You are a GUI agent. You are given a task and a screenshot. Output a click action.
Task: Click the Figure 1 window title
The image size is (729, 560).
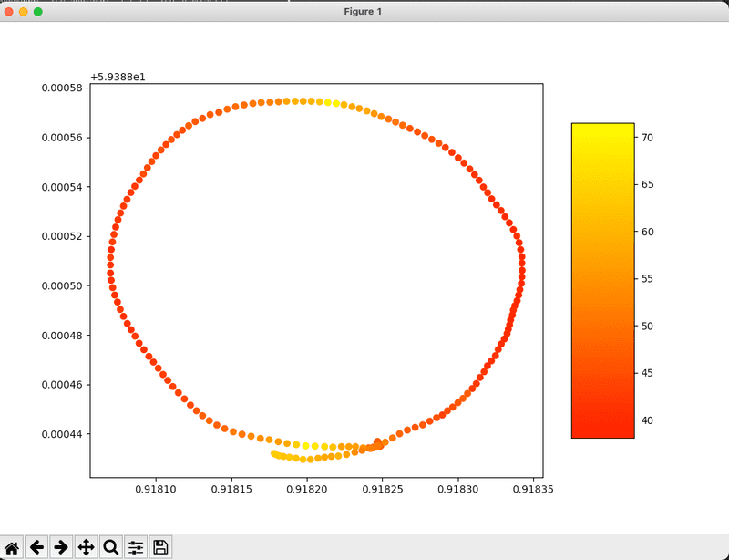tap(364, 11)
